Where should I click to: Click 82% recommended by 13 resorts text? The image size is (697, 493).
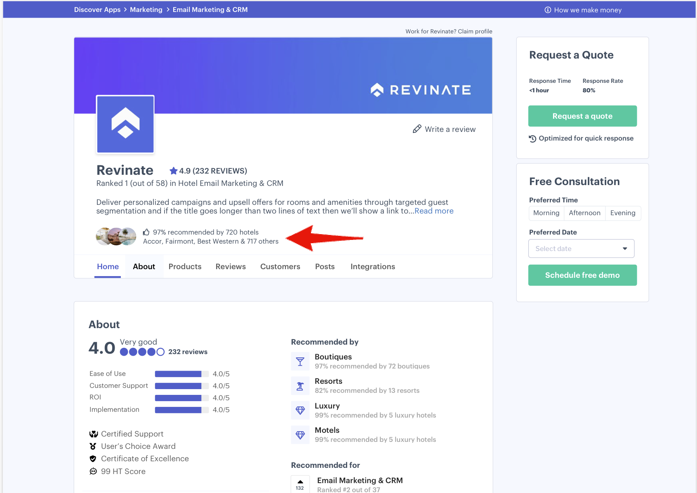pyautogui.click(x=367, y=390)
